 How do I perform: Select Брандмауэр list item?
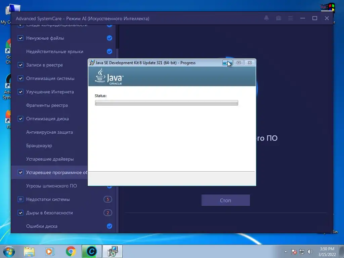point(50,145)
